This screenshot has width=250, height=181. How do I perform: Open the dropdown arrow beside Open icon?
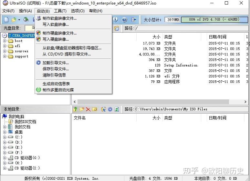coord(19,20)
